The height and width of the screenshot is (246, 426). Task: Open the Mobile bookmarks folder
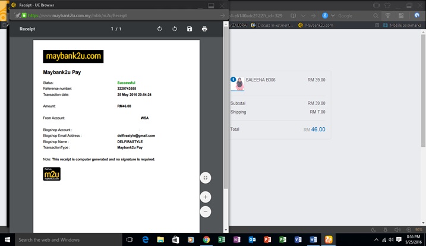[402, 26]
